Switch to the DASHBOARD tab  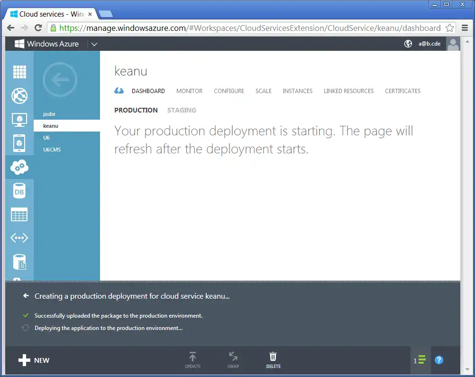148,91
